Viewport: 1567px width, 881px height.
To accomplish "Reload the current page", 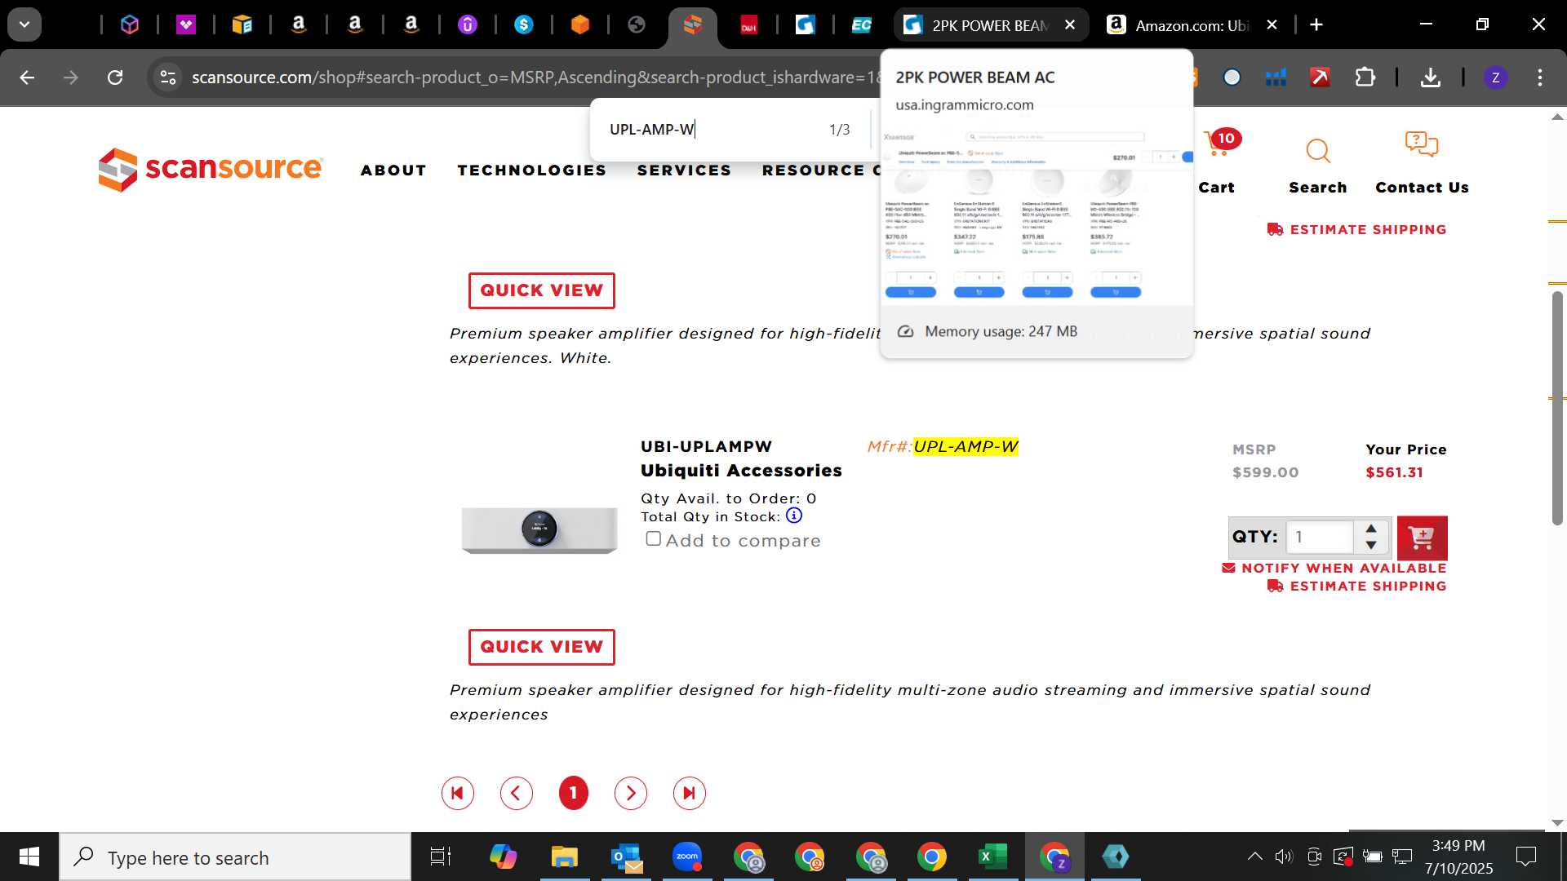I will [115, 77].
